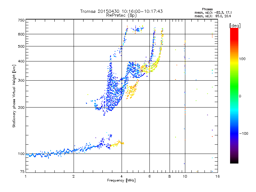Click the '500' y-axis tick label
256x192 pixels.
[21, 46]
